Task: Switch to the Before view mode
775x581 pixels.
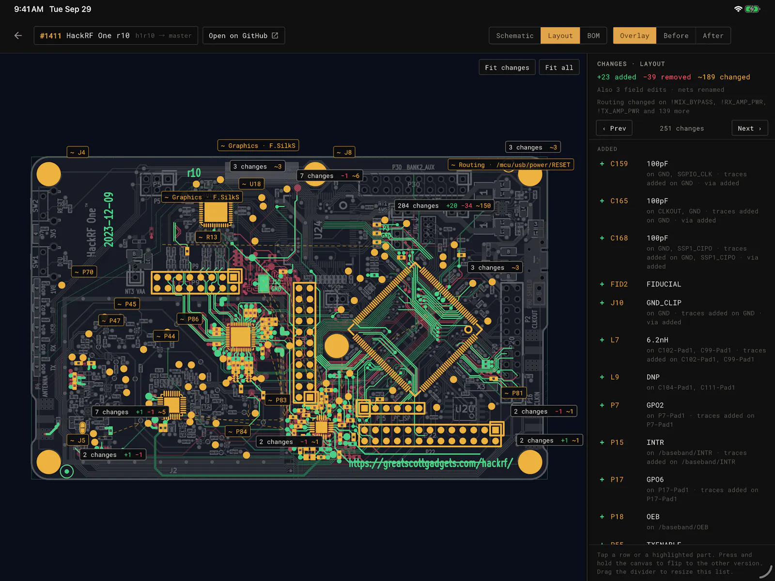Action: coord(676,35)
